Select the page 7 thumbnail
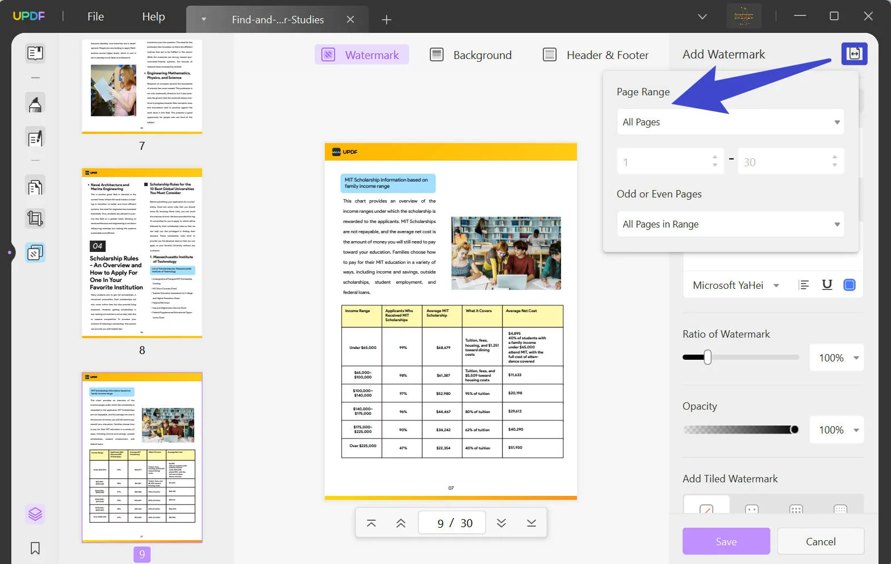This screenshot has width=891, height=564. 142,86
